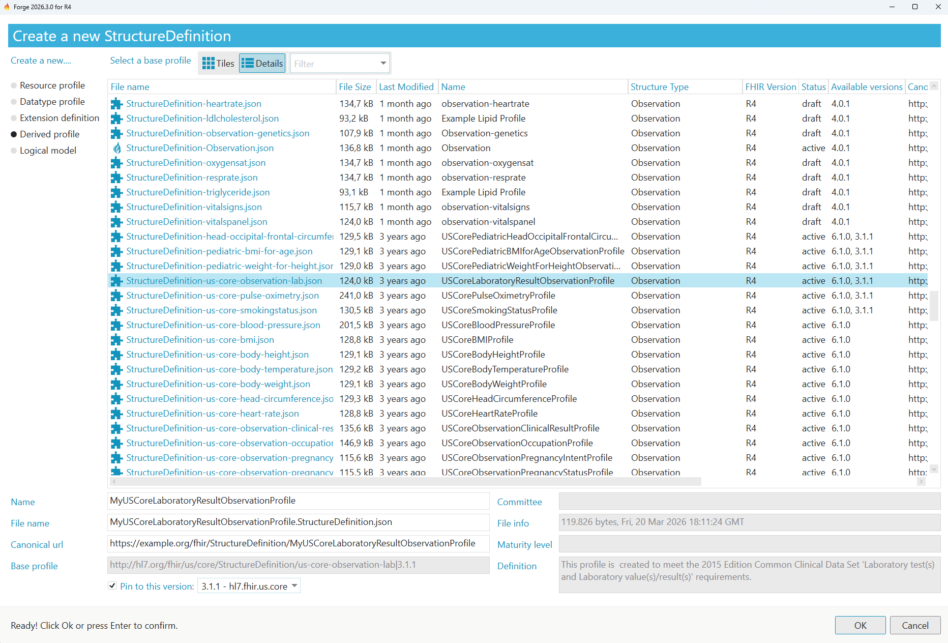The height and width of the screenshot is (643, 948).
Task: Open the Filter combo box dropdown
Action: click(x=383, y=64)
